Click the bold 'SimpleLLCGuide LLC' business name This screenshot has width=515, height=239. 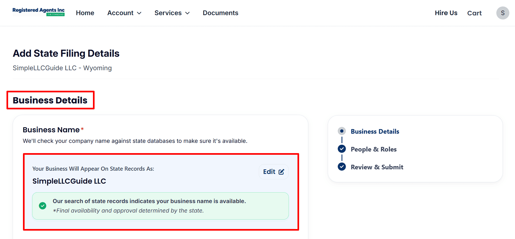click(x=69, y=181)
